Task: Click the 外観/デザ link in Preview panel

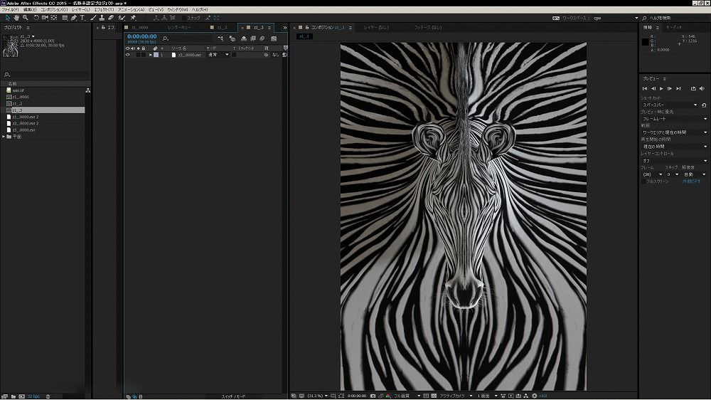Action: tap(692, 181)
